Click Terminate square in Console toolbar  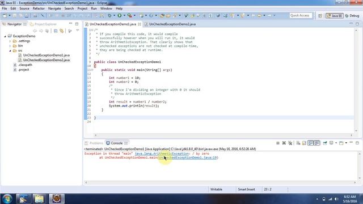[278, 143]
